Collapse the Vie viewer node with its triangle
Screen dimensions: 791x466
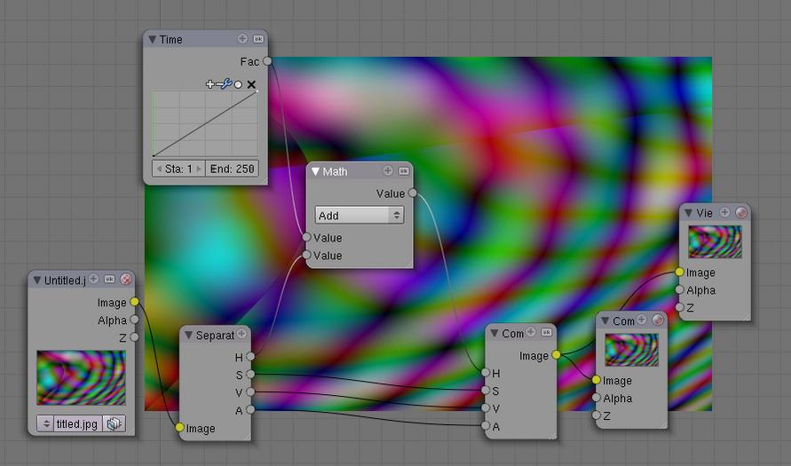click(x=688, y=213)
